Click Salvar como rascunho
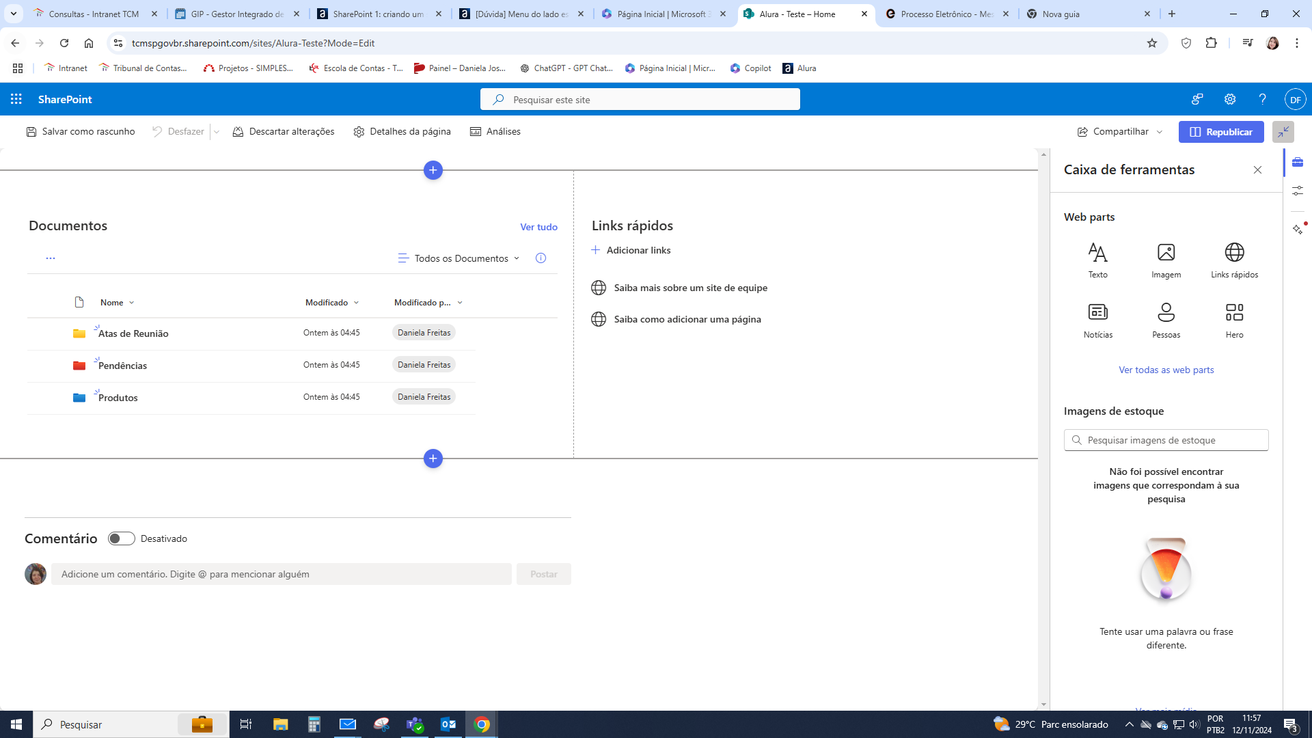Viewport: 1312px width, 738px height. (81, 132)
